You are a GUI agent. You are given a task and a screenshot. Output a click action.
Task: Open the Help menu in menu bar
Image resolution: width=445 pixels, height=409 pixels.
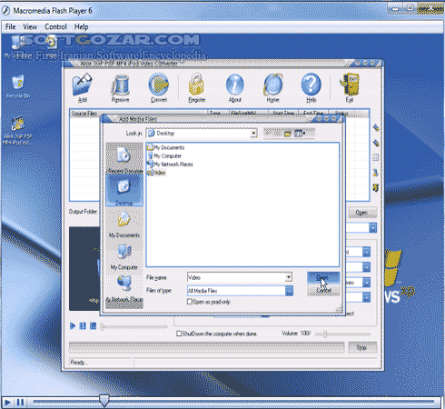pyautogui.click(x=81, y=26)
